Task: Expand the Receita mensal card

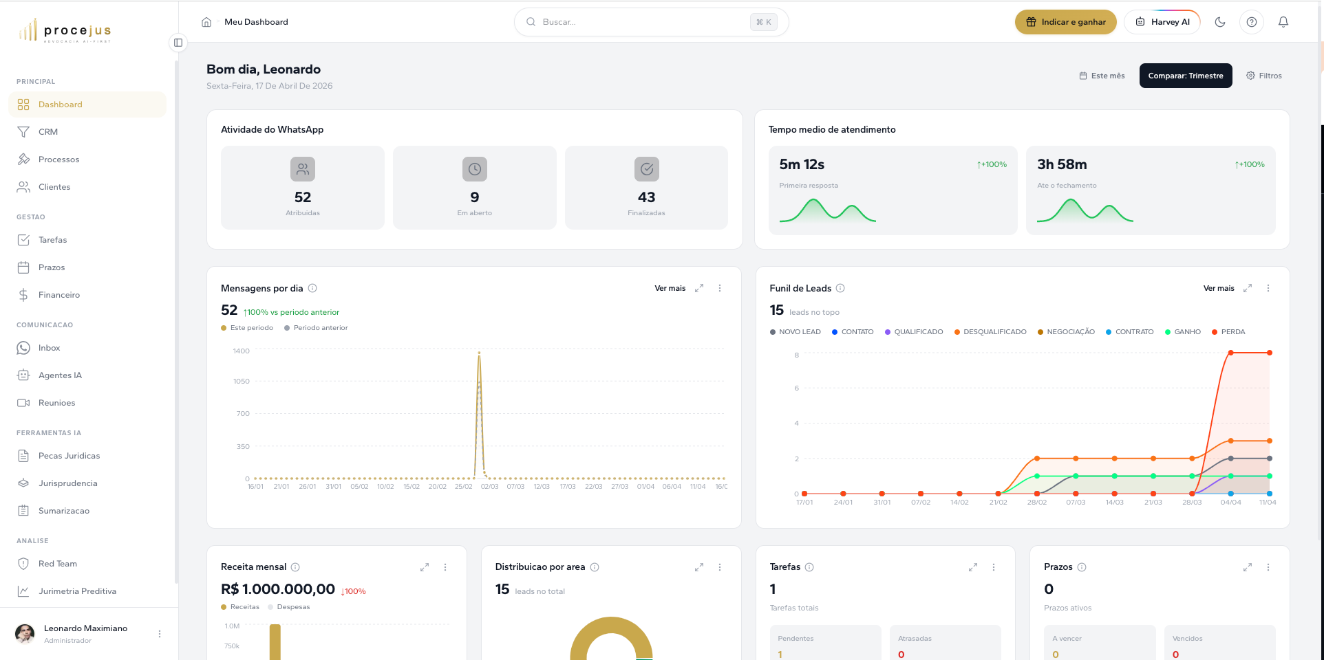Action: tap(425, 567)
